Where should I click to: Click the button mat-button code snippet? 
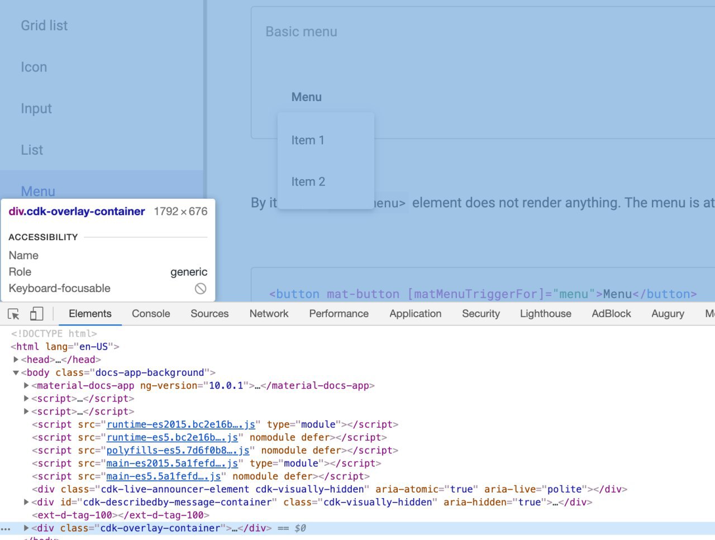483,294
